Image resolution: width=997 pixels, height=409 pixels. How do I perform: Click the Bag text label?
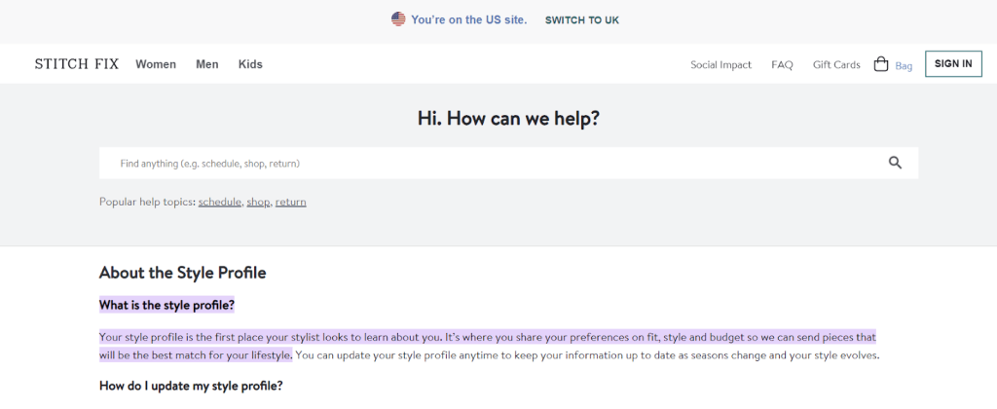coord(904,66)
